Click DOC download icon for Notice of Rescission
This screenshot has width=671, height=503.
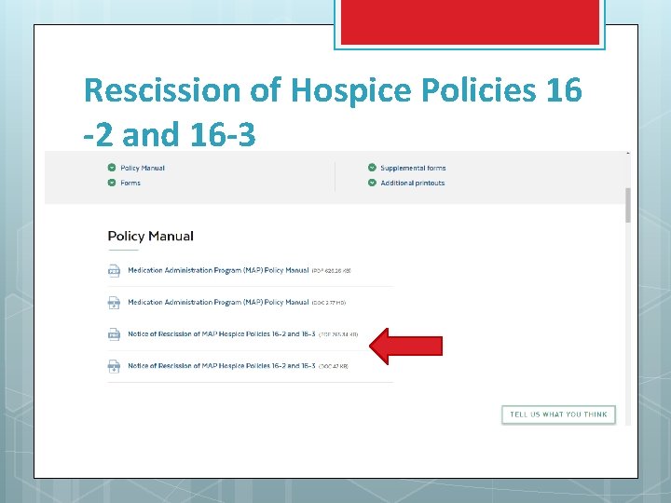point(114,366)
